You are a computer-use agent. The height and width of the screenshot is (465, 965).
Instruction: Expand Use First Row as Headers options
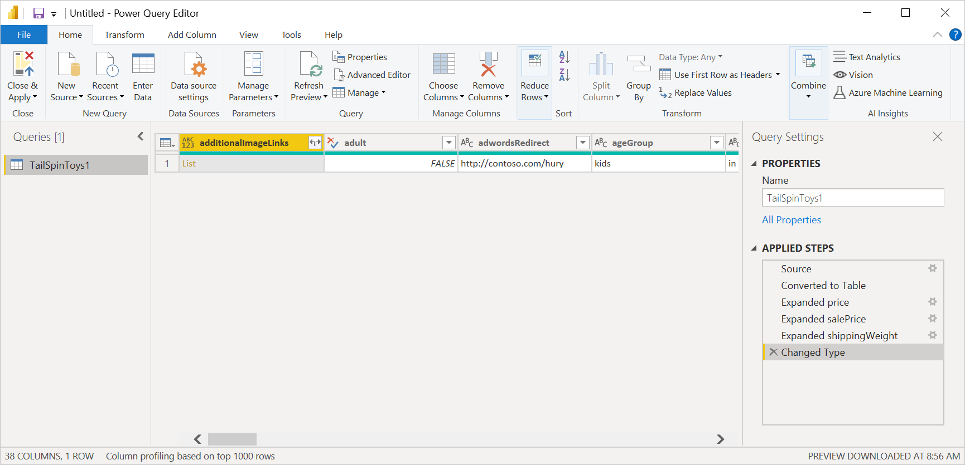click(x=778, y=75)
